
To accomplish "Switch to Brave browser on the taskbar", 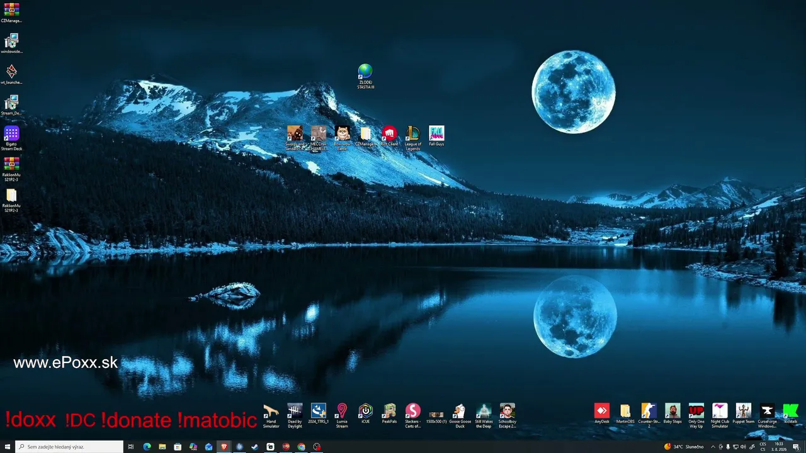I will (x=224, y=447).
